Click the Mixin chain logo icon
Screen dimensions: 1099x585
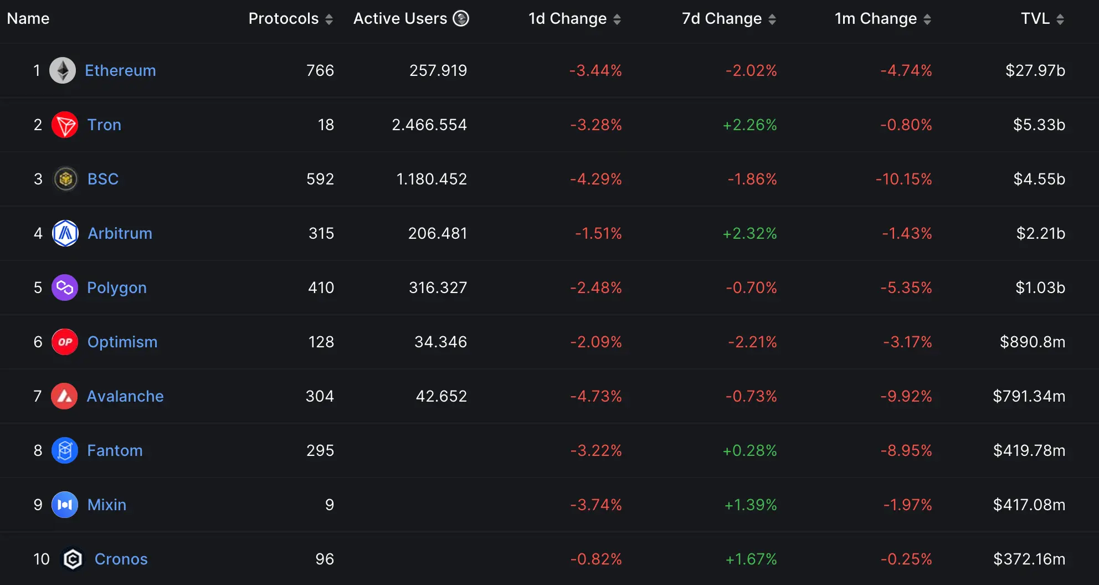click(x=65, y=505)
